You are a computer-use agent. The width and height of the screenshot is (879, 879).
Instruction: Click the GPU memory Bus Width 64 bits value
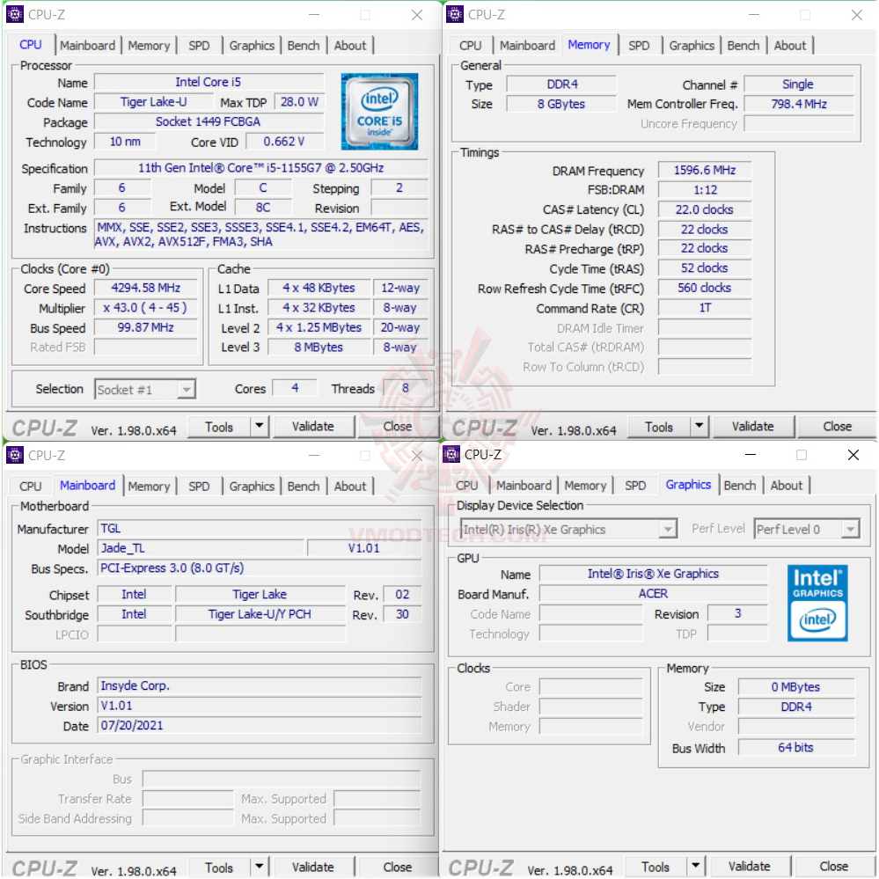pos(796,747)
